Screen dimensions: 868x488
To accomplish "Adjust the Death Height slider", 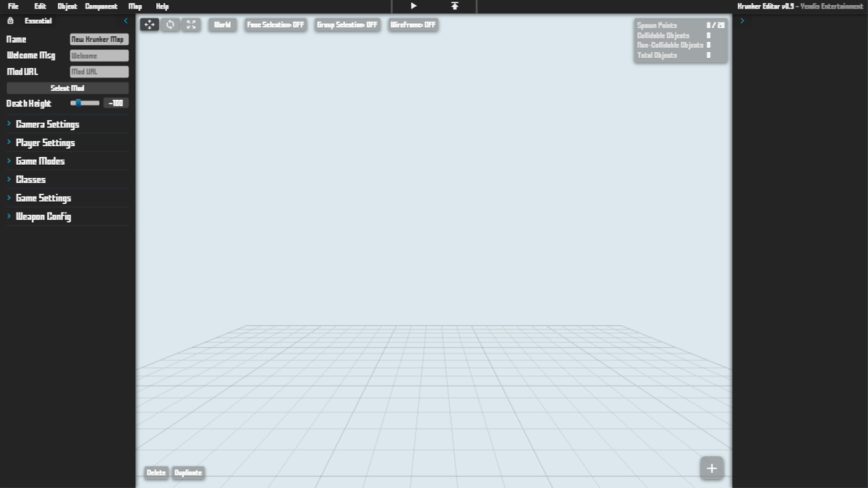I will click(78, 103).
